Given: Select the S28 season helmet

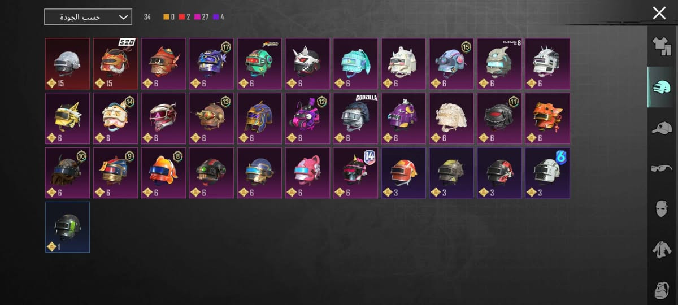Looking at the screenshot, I should 115,64.
